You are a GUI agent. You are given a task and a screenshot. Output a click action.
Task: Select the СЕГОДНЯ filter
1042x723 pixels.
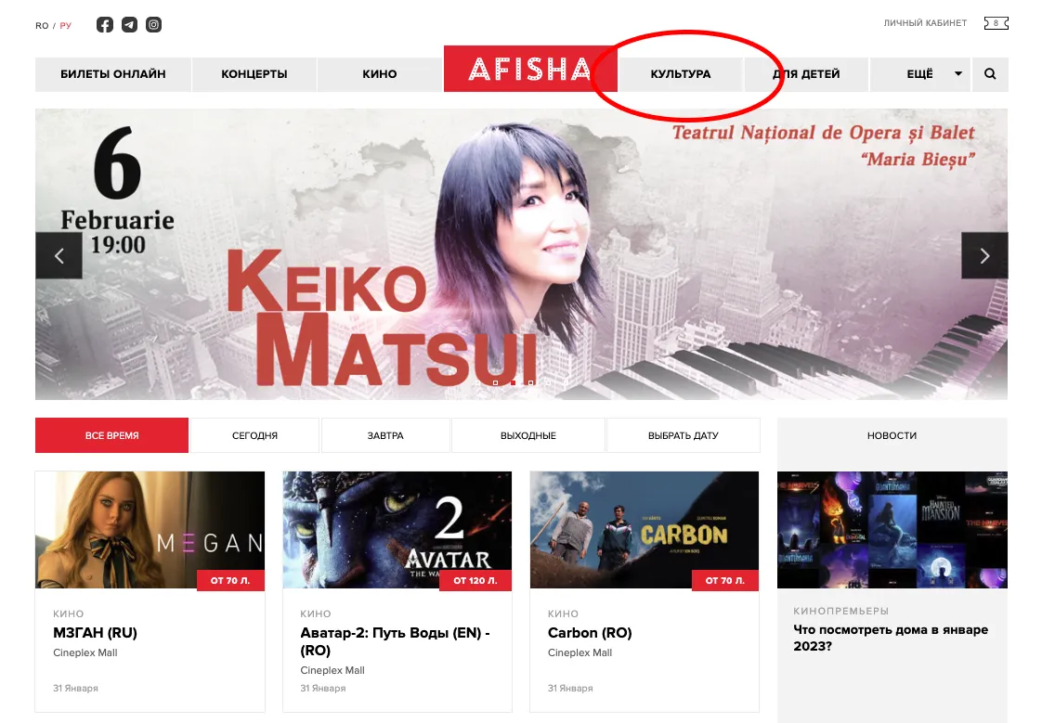(254, 435)
